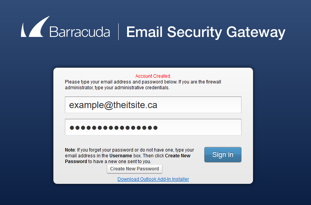311x205 pixels.
Task: Click the word Gateway in the header
Action: tap(256, 32)
